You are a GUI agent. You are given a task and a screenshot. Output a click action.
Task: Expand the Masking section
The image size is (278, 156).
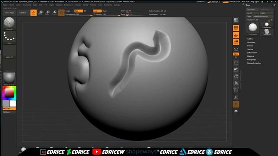click(251, 56)
